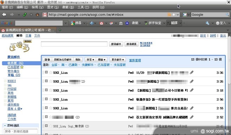Viewport: 231px width, 135px height.
Task: Click the Google toolbar building icon
Action: point(121,23)
